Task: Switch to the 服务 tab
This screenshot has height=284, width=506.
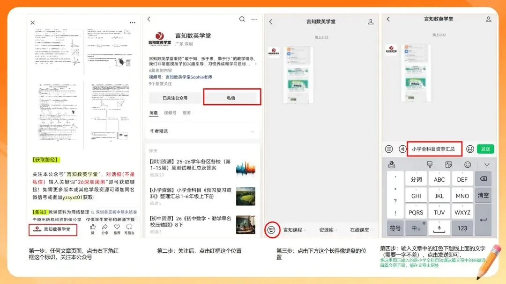Action: pos(186,113)
